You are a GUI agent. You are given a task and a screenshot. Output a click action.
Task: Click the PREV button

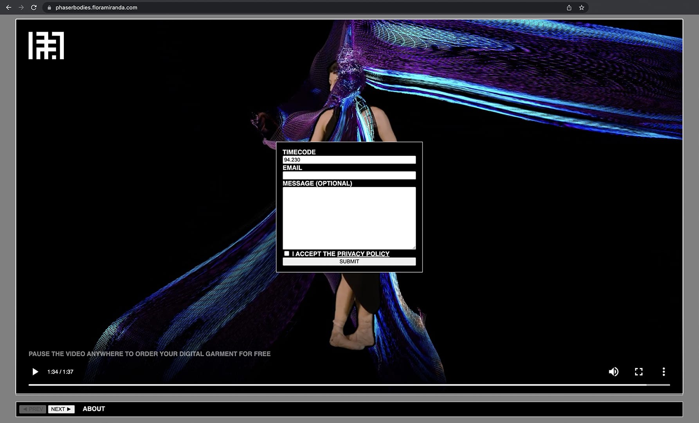pyautogui.click(x=33, y=409)
